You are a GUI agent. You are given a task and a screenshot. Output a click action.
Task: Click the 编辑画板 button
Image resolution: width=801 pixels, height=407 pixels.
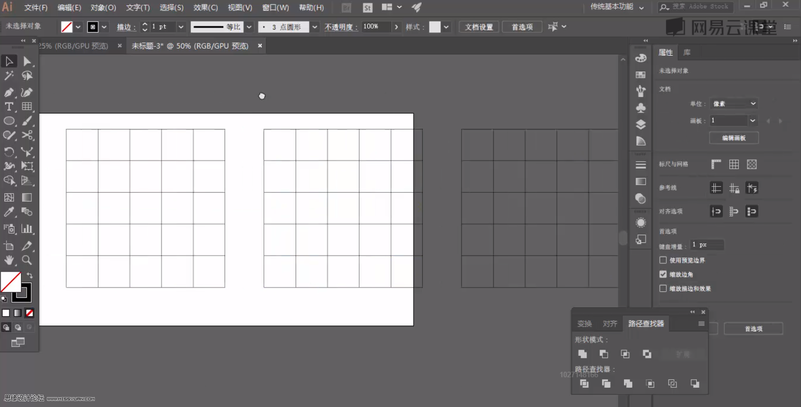(x=734, y=138)
